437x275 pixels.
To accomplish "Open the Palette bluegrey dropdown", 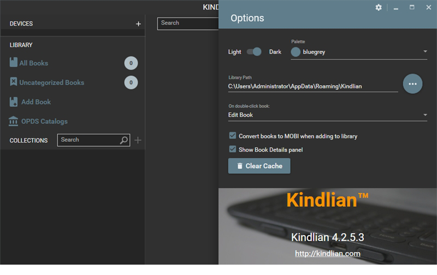I will 425,52.
